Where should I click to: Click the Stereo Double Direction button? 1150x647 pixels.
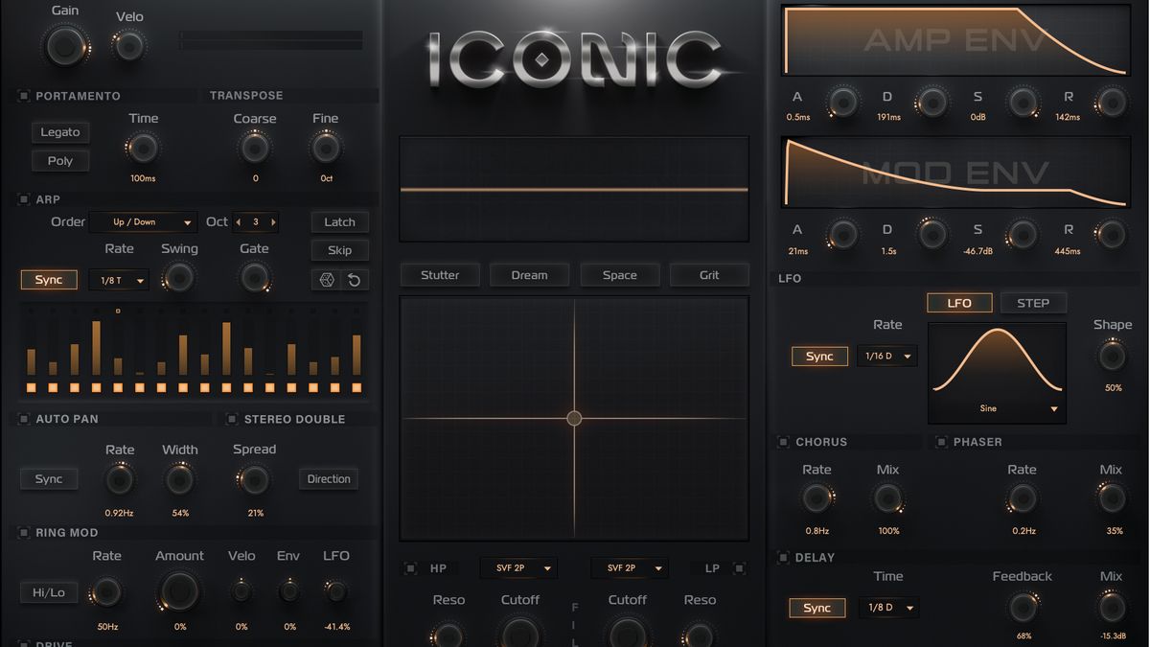(x=329, y=479)
